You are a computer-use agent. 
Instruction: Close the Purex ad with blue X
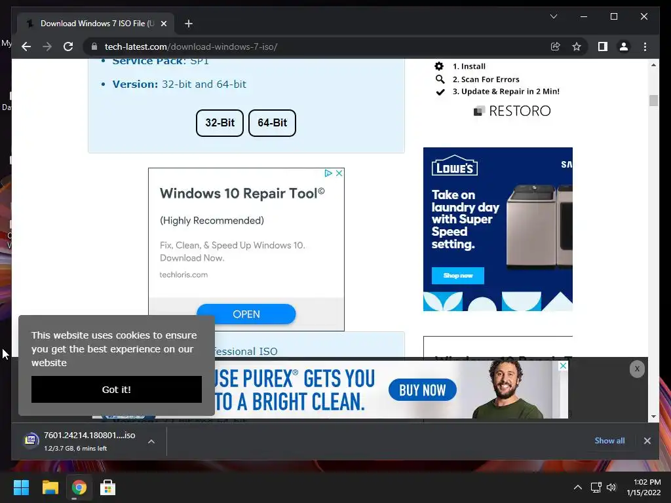563,365
